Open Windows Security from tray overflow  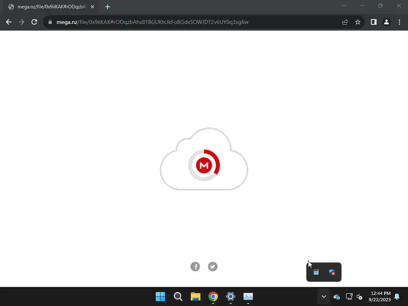point(332,272)
